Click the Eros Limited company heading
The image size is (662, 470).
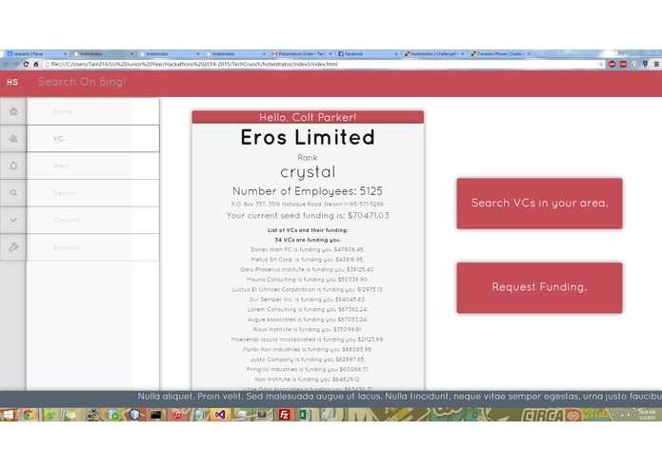pyautogui.click(x=308, y=137)
